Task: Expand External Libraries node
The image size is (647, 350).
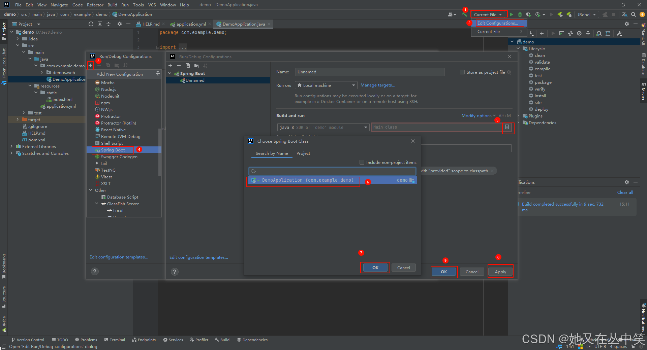Action: point(12,146)
